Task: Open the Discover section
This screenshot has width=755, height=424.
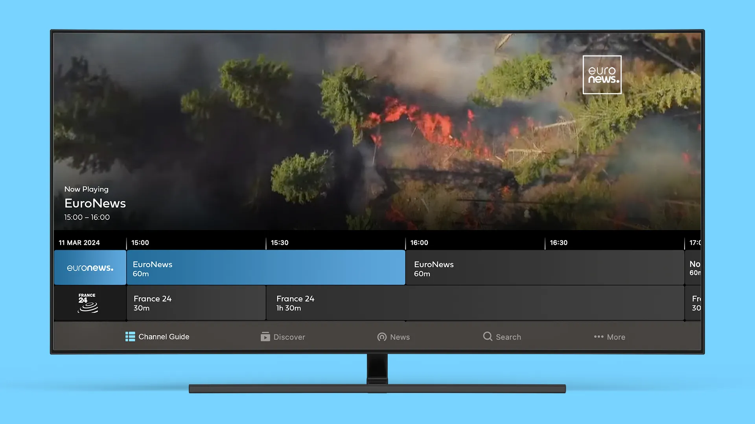Action: tap(283, 336)
